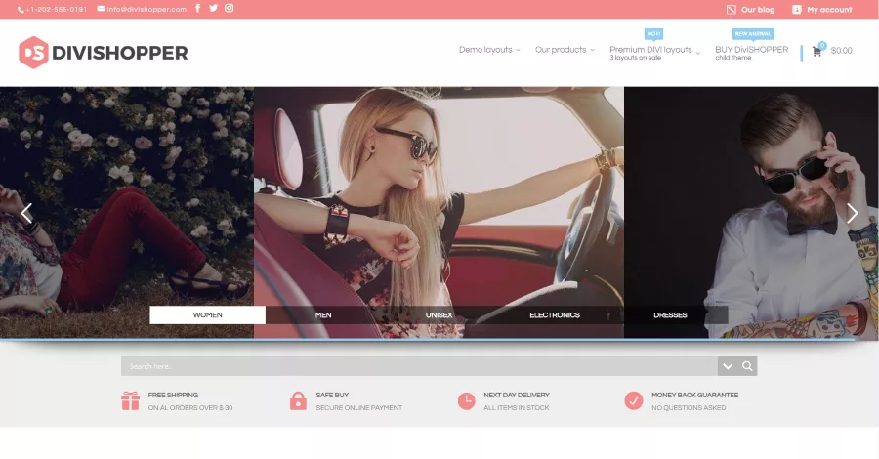The height and width of the screenshot is (459, 879).
Task: Open the Twitter icon link
Action: click(x=213, y=8)
